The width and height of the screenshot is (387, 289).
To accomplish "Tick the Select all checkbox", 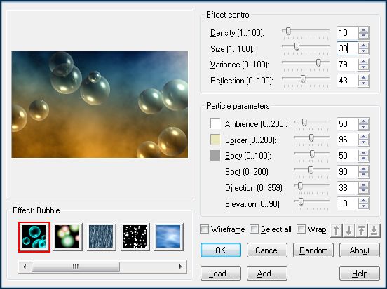I will [254, 229].
